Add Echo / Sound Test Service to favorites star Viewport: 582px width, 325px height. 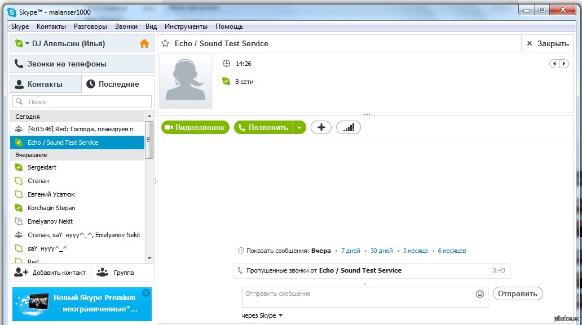[x=165, y=44]
